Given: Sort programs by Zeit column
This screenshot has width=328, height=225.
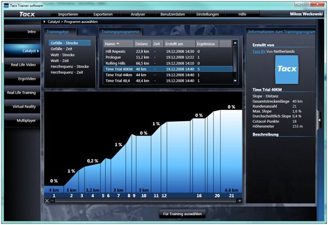Looking at the screenshot, I should tap(158, 44).
